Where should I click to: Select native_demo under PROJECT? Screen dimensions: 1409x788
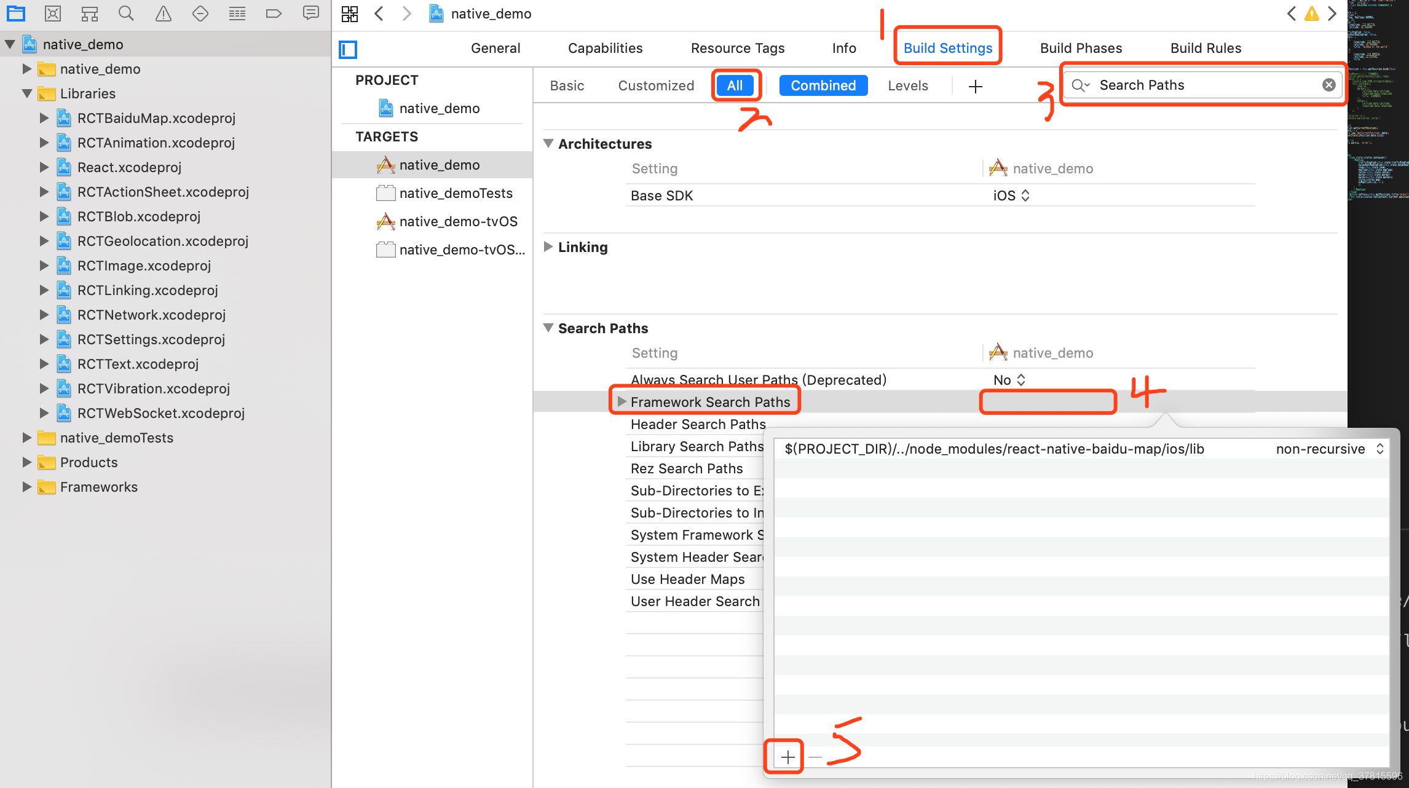pos(439,108)
